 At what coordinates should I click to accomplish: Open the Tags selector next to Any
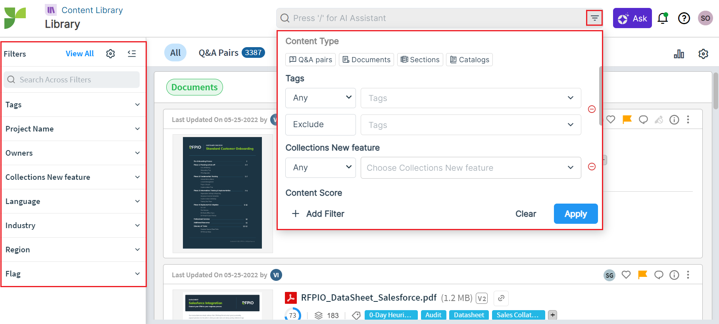(471, 98)
